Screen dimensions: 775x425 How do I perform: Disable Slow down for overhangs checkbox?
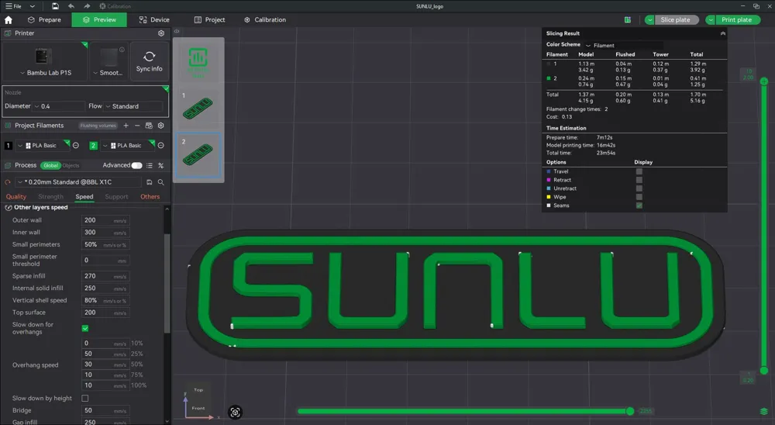click(85, 328)
